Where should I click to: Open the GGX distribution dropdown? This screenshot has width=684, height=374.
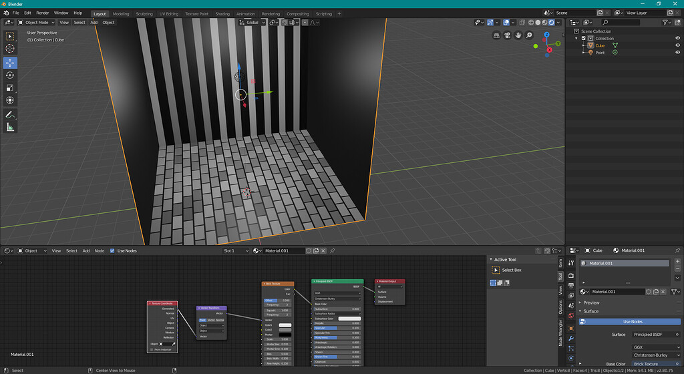656,347
